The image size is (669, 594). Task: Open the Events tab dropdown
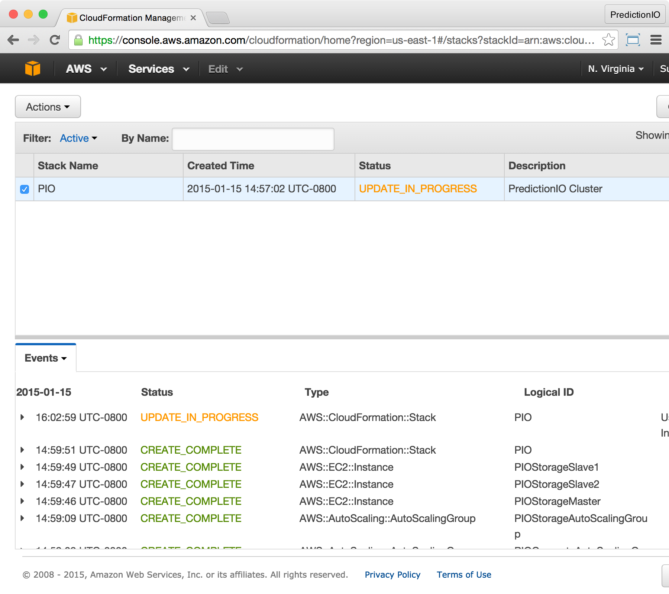point(45,358)
